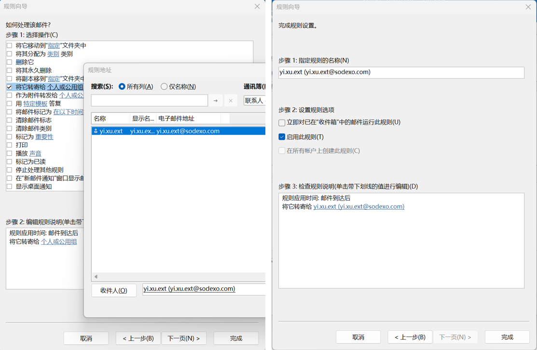Open the 类别 link in 将其分配为 row
The height and width of the screenshot is (350, 537).
[54, 54]
